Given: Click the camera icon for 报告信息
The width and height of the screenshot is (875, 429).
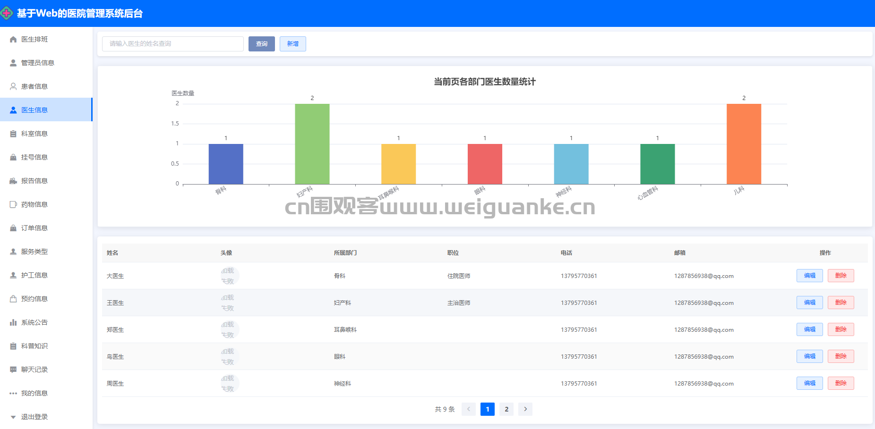Looking at the screenshot, I should pyautogui.click(x=13, y=181).
